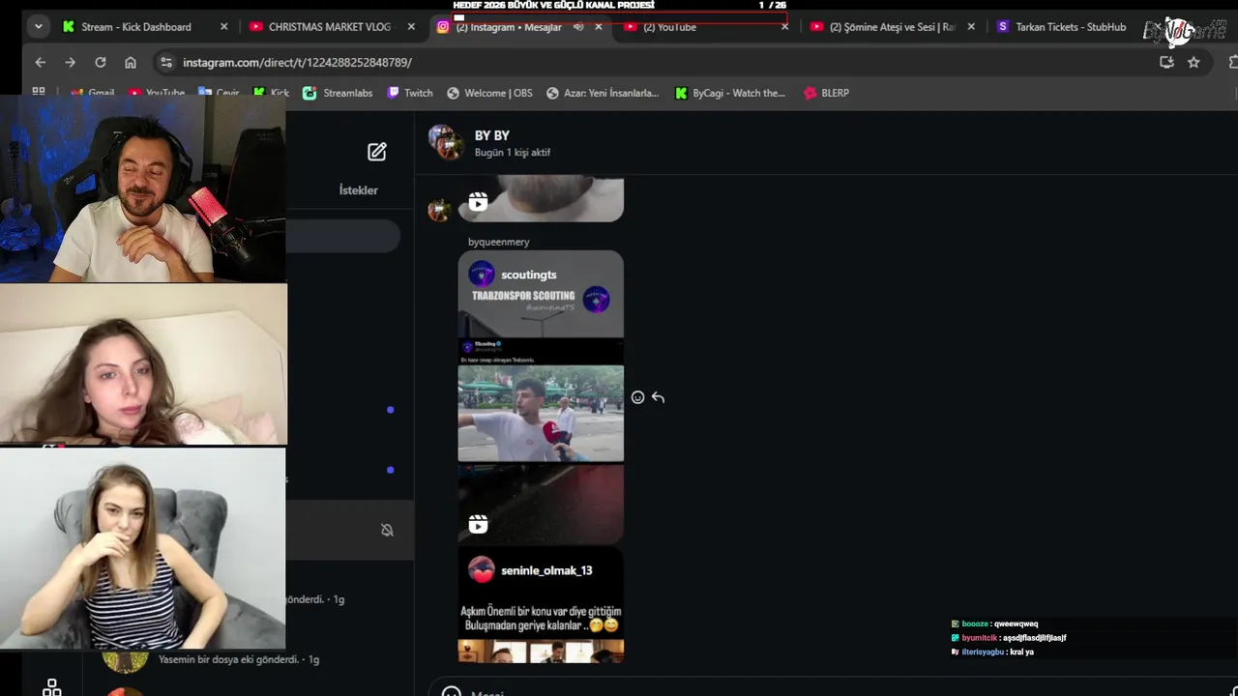
Task: Switch to Tarkan Tickets - StubHub tab
Action: (x=1071, y=27)
